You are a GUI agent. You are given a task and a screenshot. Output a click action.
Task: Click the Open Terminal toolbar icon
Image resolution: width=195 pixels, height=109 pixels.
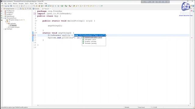pyautogui.click(x=11, y=6)
